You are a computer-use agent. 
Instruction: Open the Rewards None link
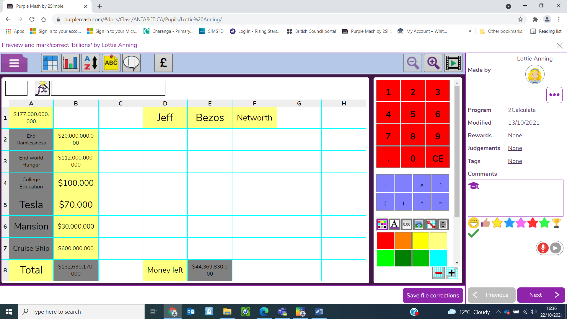click(x=515, y=135)
